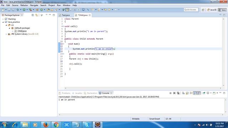228x128 pixels.
Task: Click the editor vertical scrollbar
Action: 223,52
